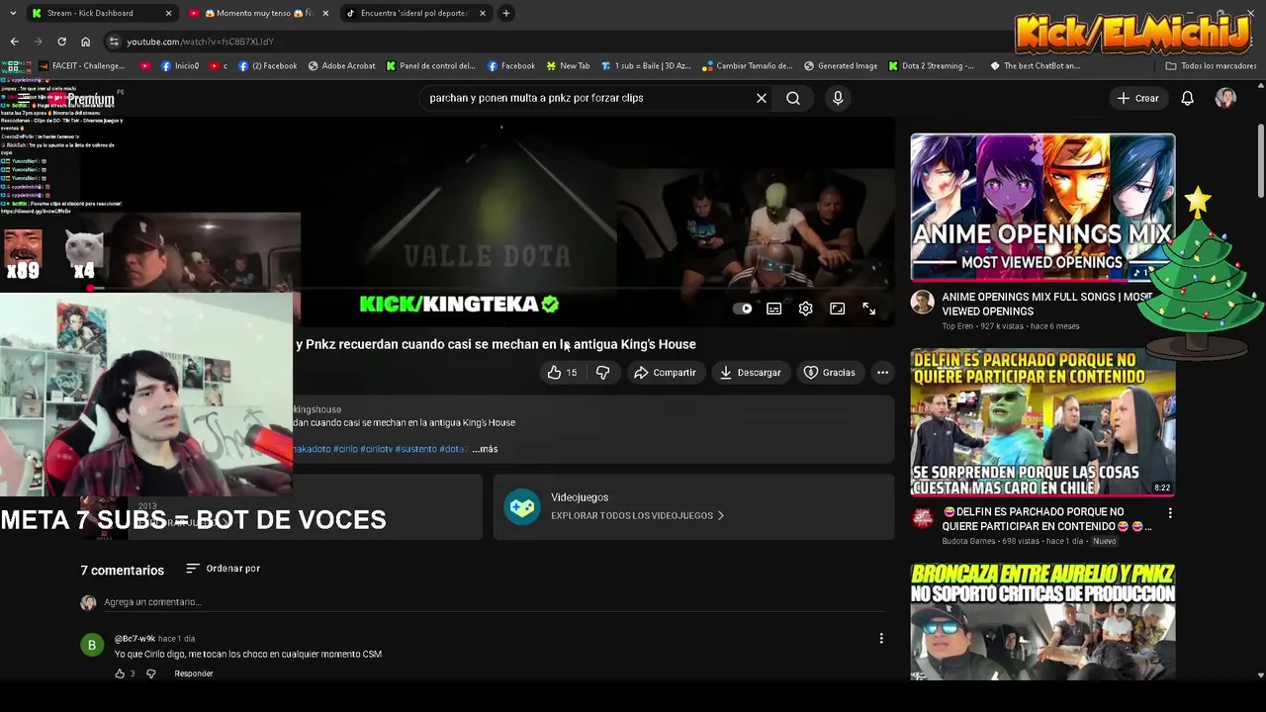
Task: Download the video with Descargar
Action: (x=750, y=373)
